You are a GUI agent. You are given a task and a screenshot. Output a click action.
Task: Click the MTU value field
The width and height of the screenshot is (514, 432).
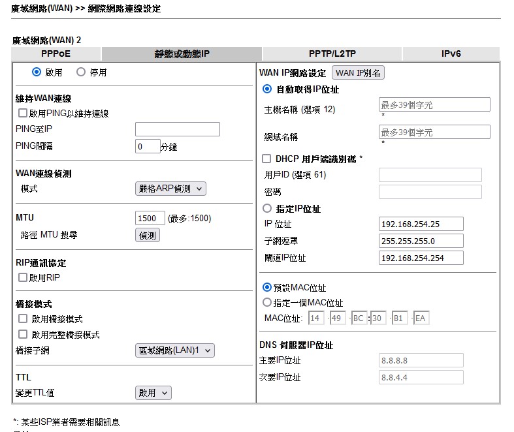(150, 218)
